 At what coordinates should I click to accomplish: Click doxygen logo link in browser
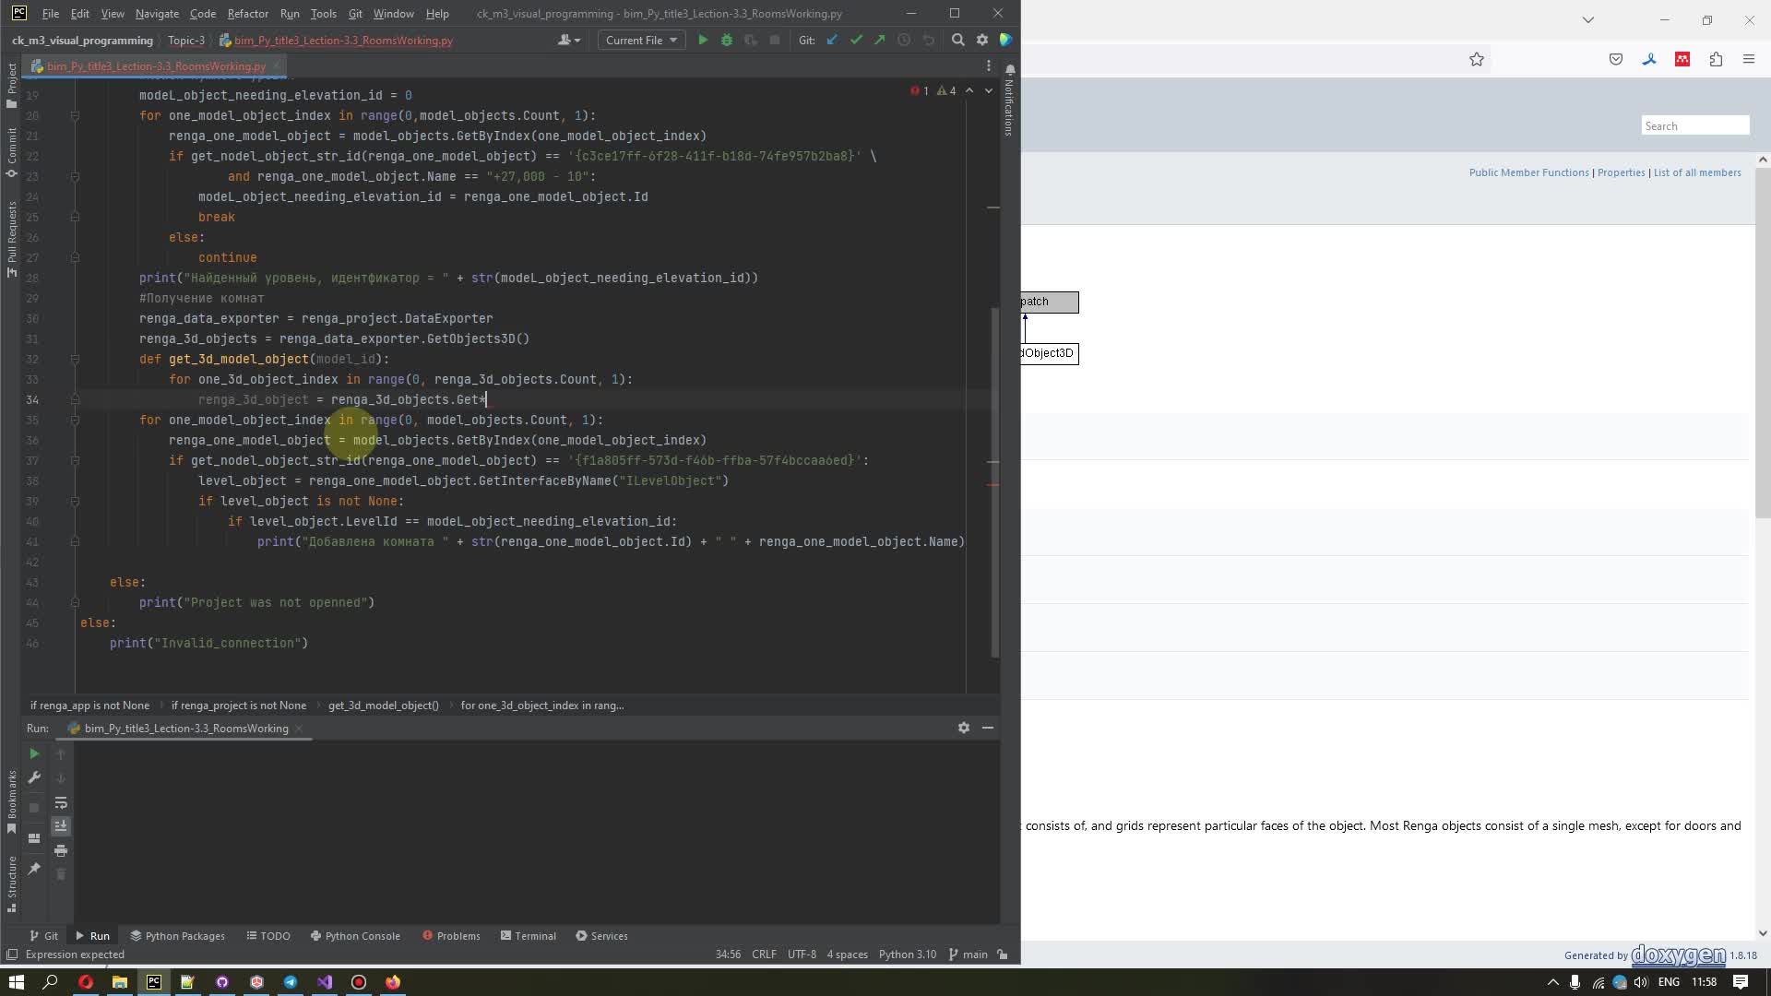click(x=1679, y=954)
